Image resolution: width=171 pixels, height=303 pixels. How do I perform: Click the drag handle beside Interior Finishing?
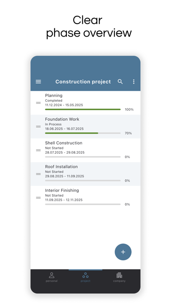38,198
